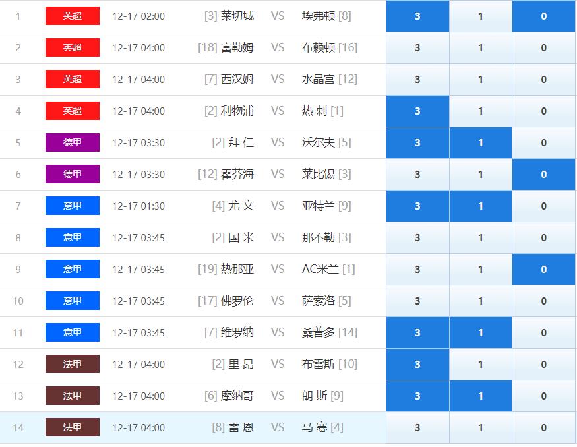
Task: Toggle 1 for 尤文 vs 亚特兰
Action: [x=481, y=206]
